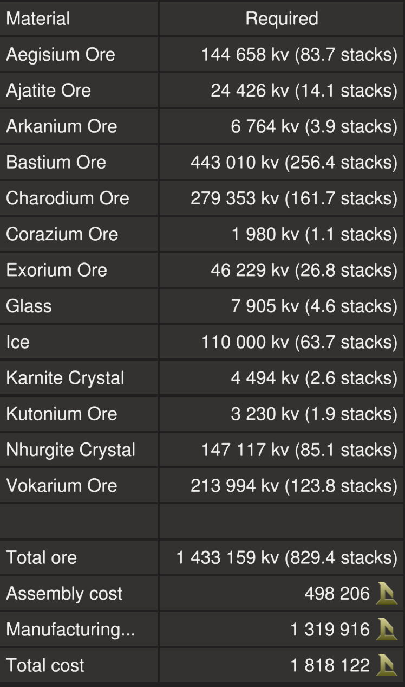Click the currency icon beside Assembly cost
Screen dimensions: 405x687
387,594
